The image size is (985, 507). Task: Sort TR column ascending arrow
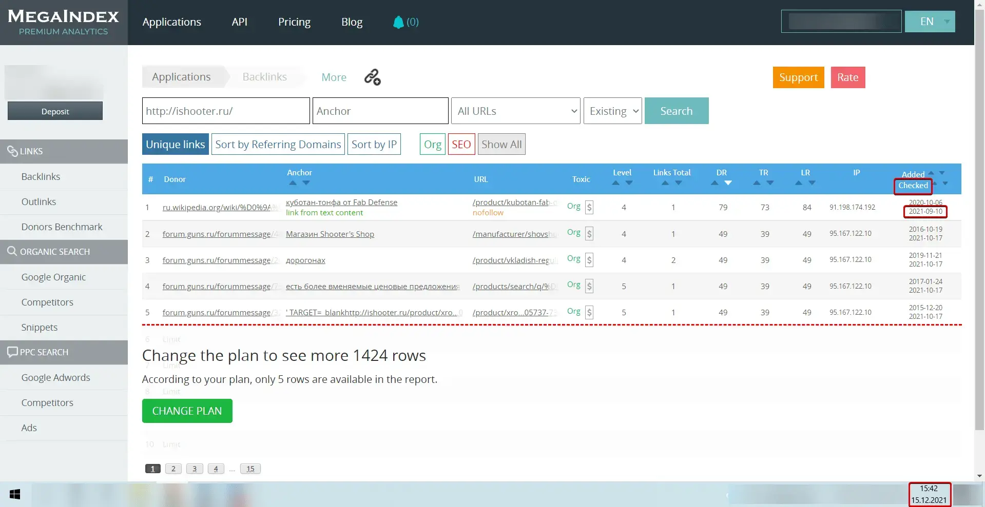[x=757, y=183]
